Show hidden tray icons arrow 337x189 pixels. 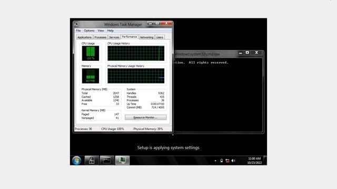pyautogui.click(x=215, y=161)
